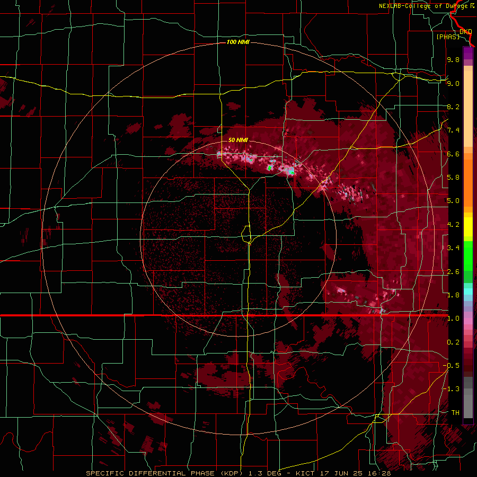Click the DKD product label
The height and width of the screenshot is (477, 477).
(465, 32)
